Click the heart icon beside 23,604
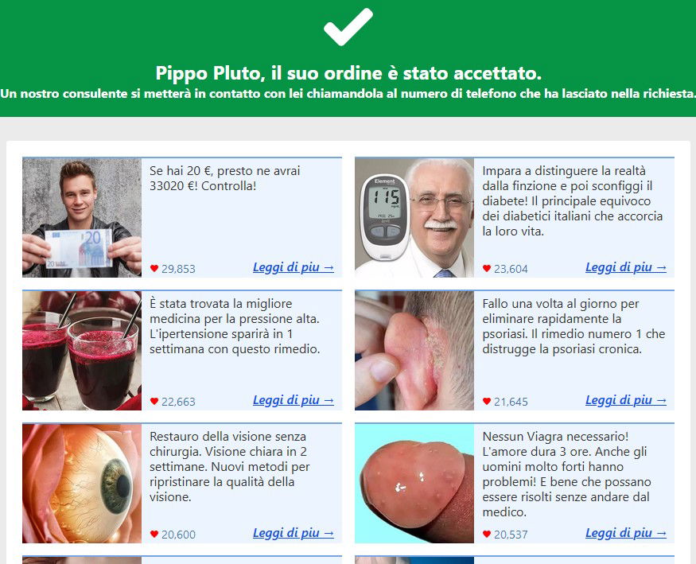Viewport: 696px width, 564px height. (487, 268)
